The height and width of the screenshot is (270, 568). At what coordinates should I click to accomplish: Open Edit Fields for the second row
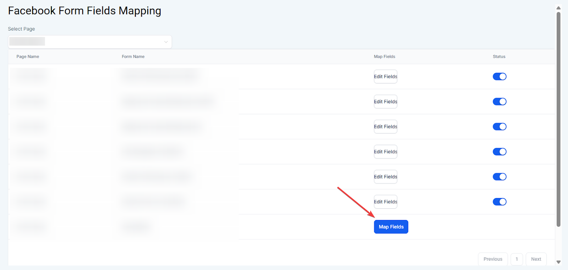[x=385, y=102]
